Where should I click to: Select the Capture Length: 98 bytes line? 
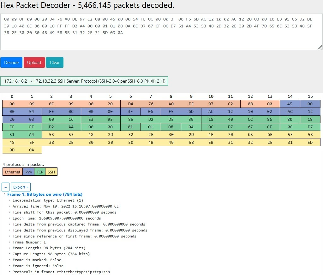51,254
